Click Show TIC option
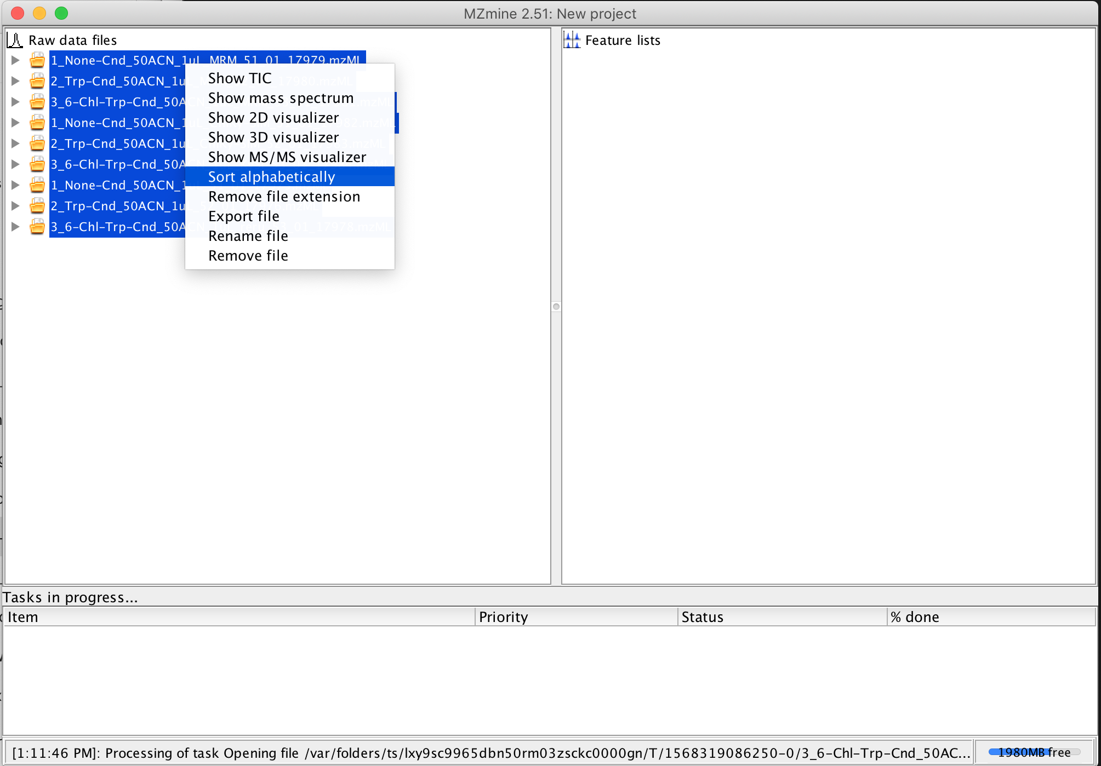The width and height of the screenshot is (1101, 766). (239, 76)
